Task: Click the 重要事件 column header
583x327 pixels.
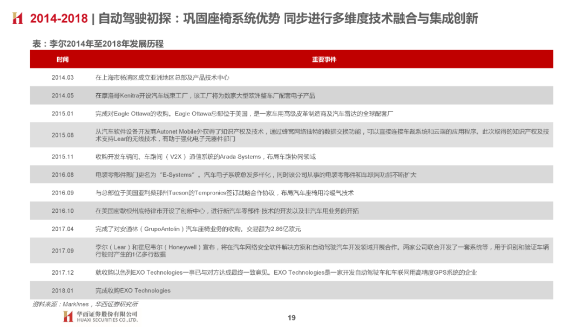Action: (x=324, y=59)
